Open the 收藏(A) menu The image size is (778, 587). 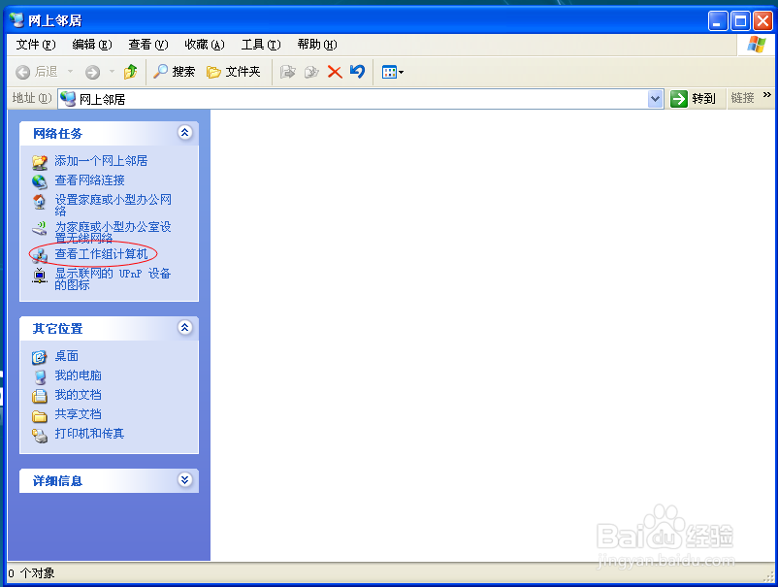[x=205, y=45]
